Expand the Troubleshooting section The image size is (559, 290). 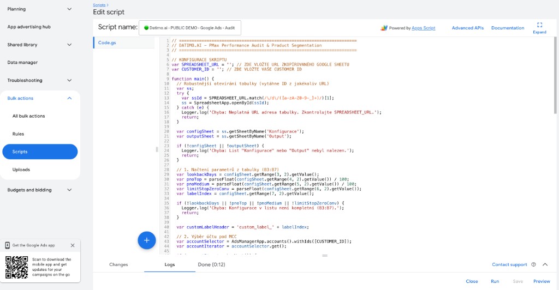pyautogui.click(x=69, y=80)
